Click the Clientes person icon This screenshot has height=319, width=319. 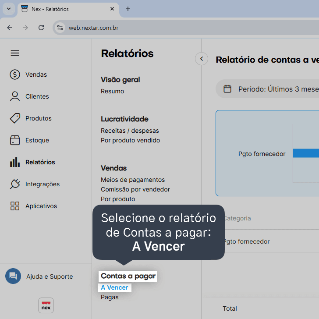(15, 96)
